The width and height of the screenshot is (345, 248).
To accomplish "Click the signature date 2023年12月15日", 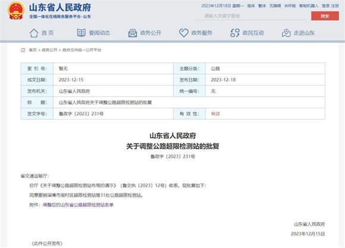I will 308,234.
